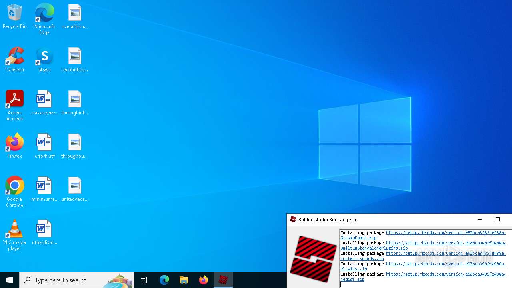Select the minimuma Word document icon

coord(44,190)
